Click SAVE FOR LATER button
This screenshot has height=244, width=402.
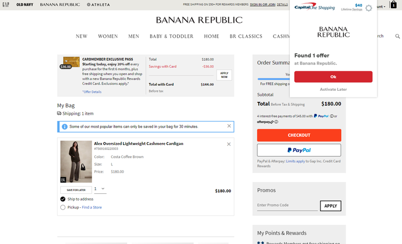[76, 190]
